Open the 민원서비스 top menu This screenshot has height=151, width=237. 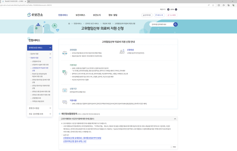pos(63,15)
